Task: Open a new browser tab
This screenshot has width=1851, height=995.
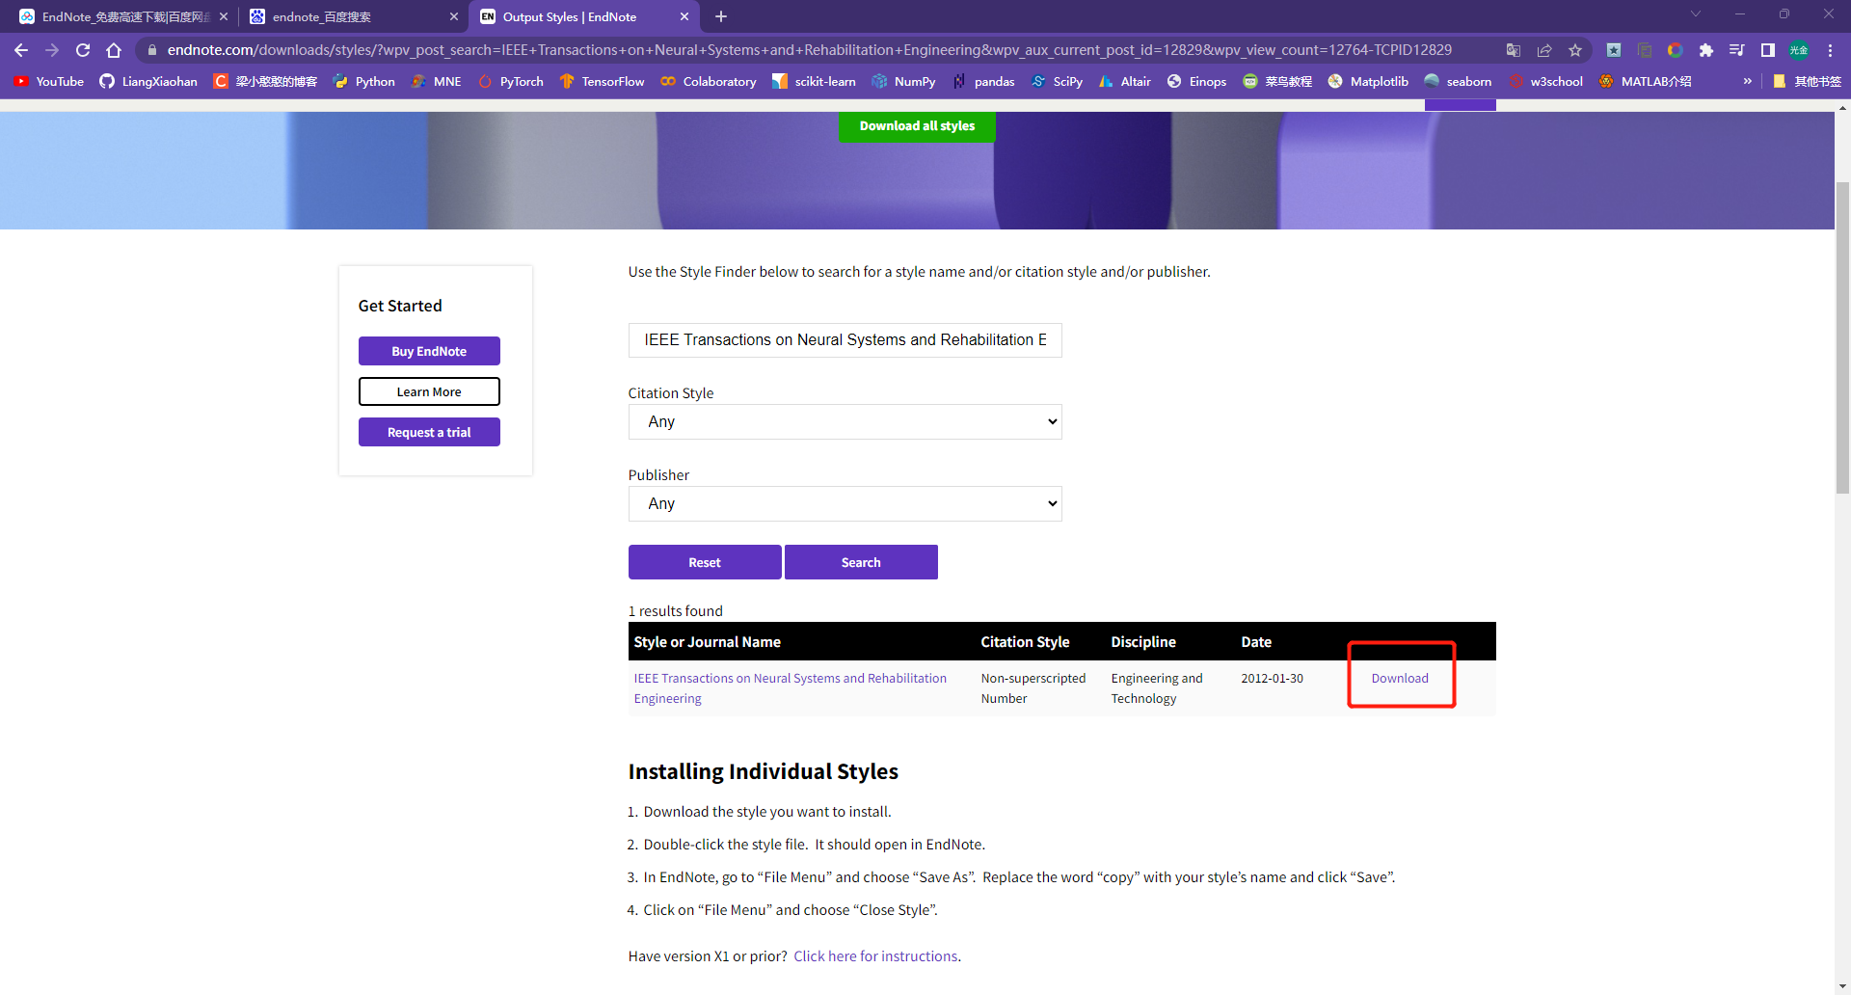Action: (x=721, y=16)
